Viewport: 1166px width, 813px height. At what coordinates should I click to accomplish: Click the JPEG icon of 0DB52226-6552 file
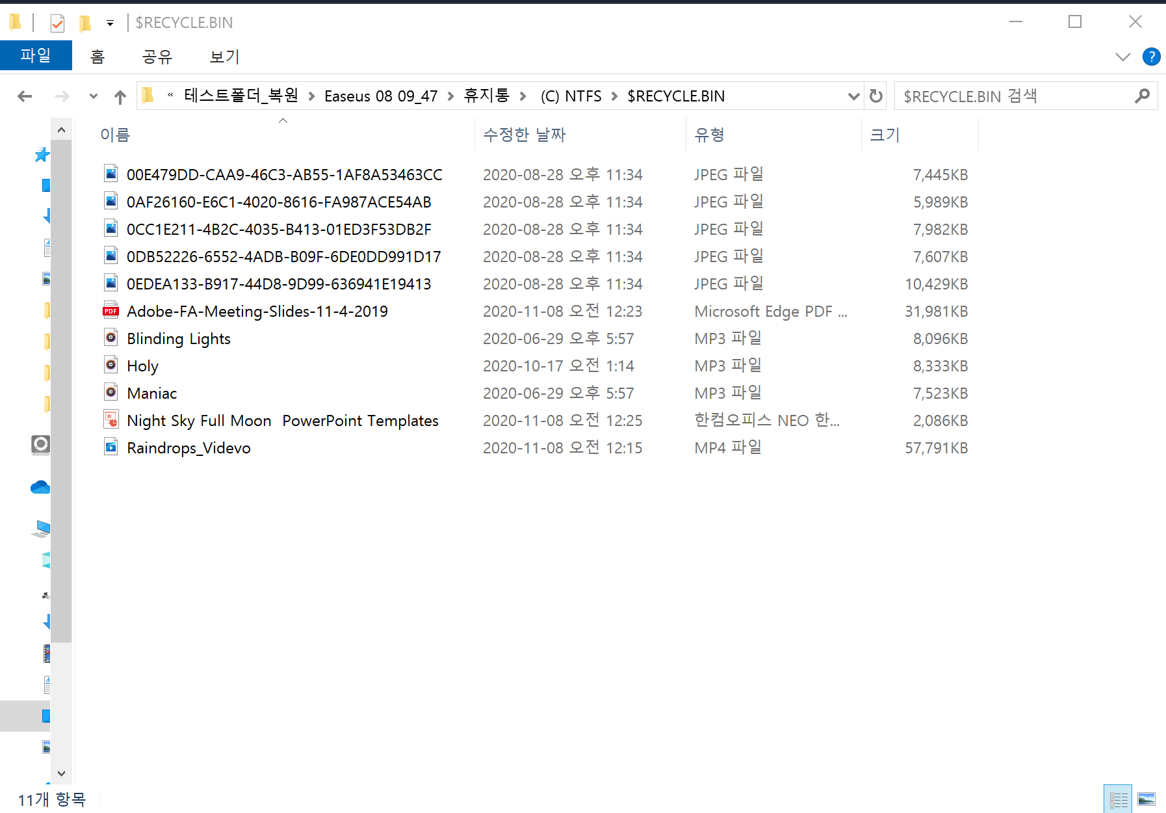(x=111, y=256)
